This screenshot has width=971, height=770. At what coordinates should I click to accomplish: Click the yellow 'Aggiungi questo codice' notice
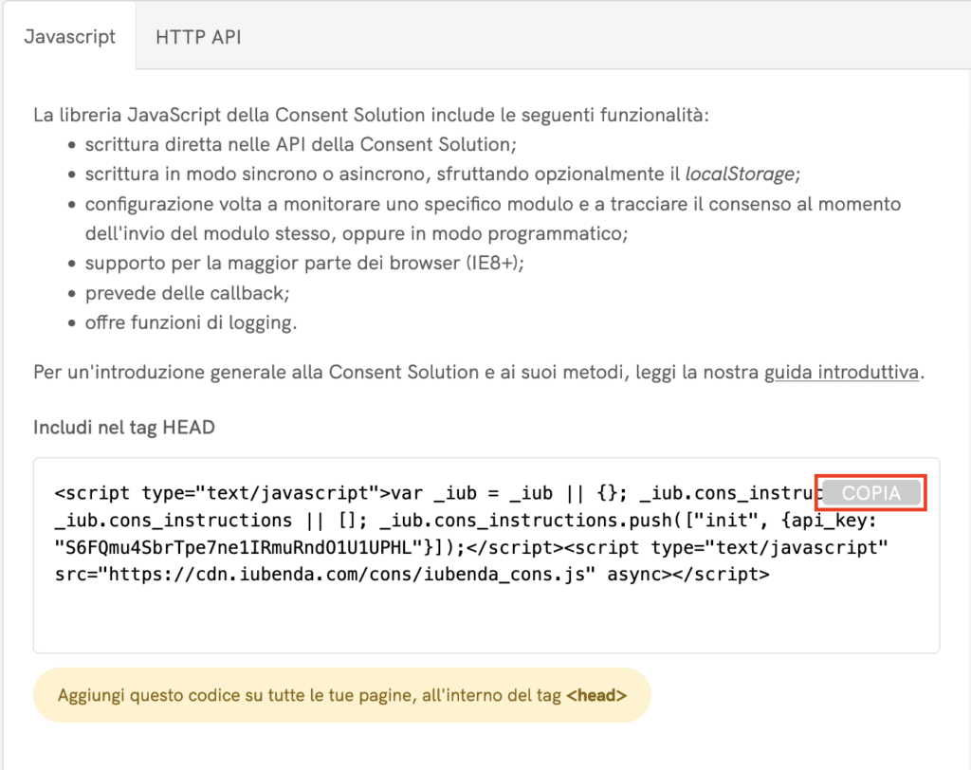point(341,695)
